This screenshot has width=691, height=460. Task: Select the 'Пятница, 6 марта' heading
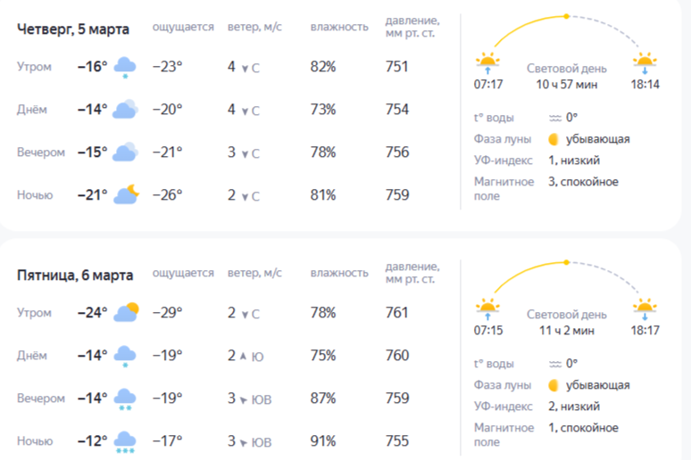(x=75, y=275)
